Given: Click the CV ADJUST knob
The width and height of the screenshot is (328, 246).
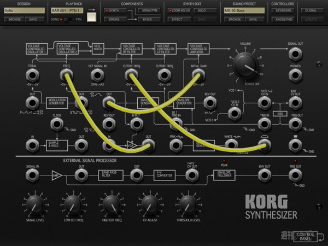Looking at the screenshot, I should pos(150,205).
